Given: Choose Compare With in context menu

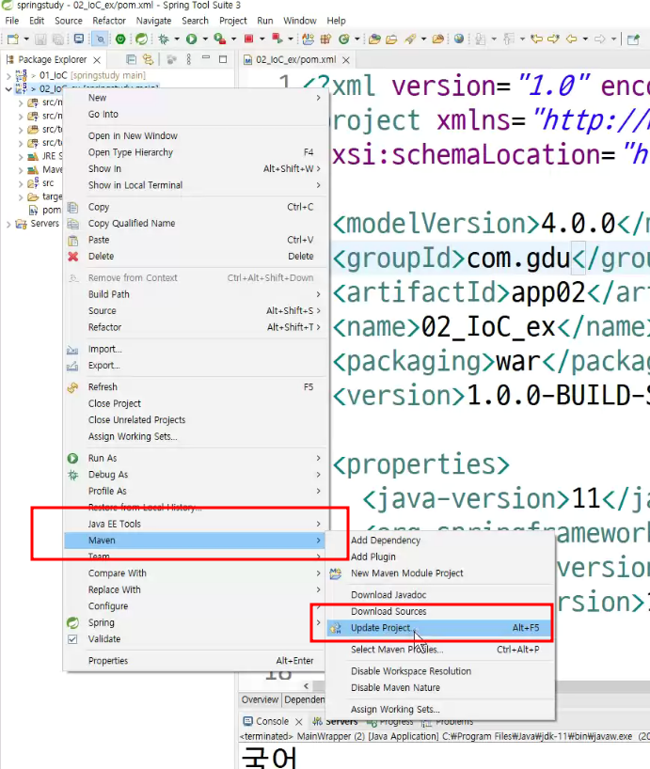Looking at the screenshot, I should click(195, 573).
